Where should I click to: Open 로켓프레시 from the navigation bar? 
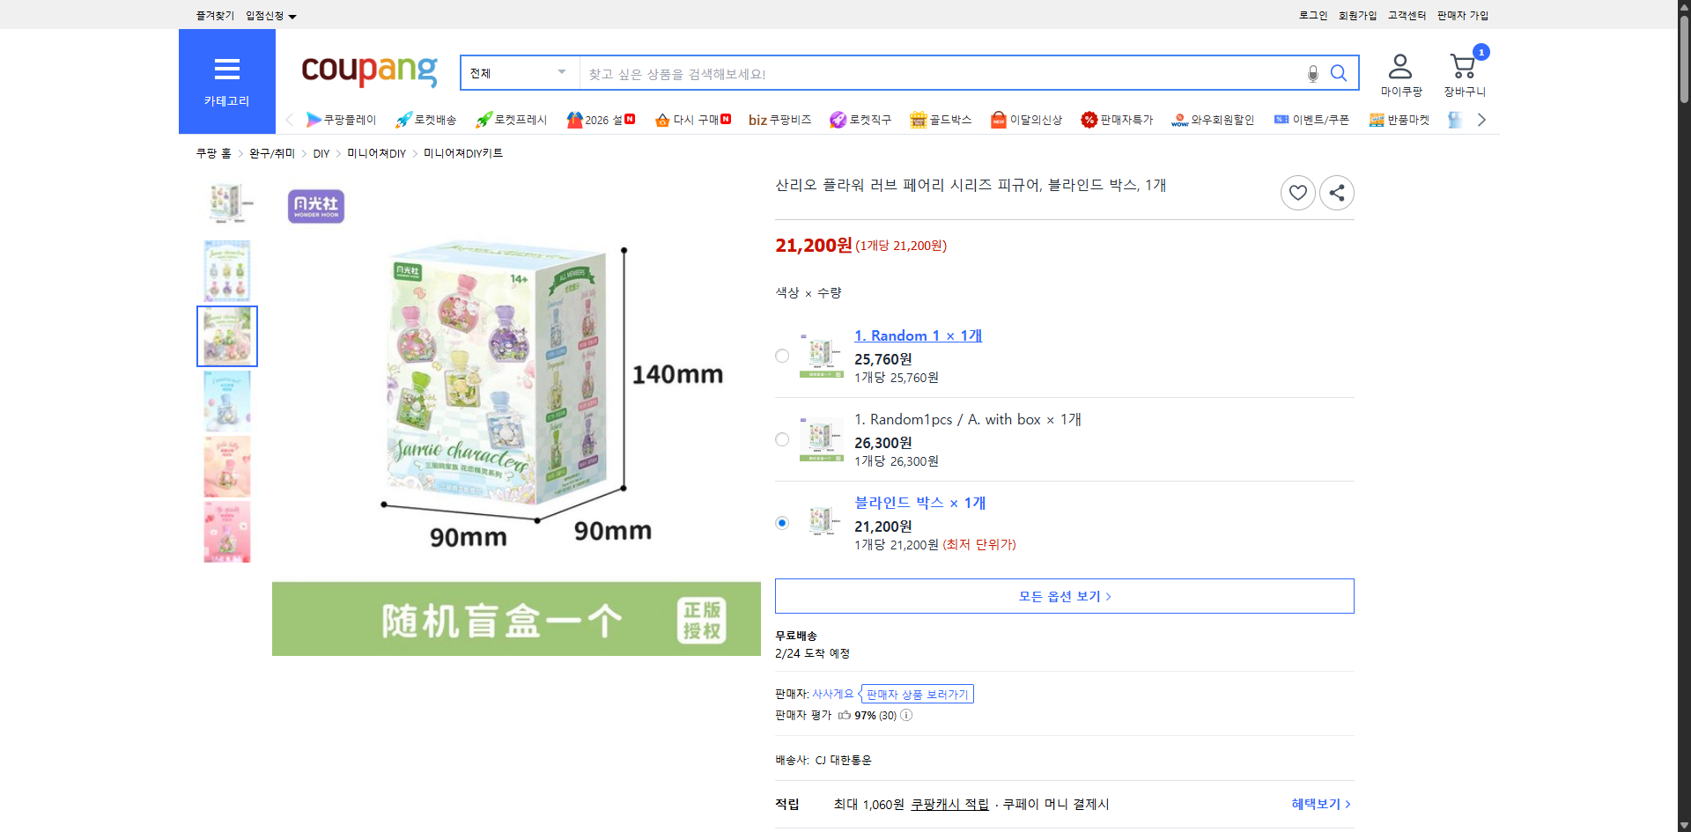pos(511,119)
